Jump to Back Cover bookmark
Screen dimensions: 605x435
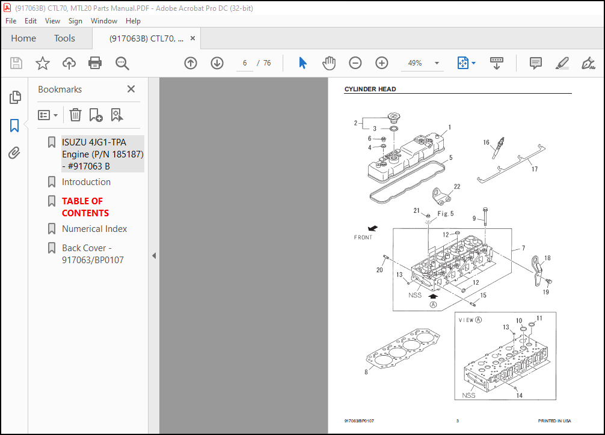[93, 254]
